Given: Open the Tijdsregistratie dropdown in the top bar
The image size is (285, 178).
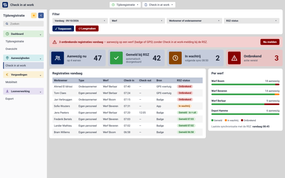Looking at the screenshot, I should point(125,5).
